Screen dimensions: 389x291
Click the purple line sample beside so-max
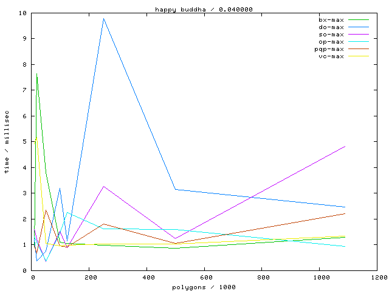tap(357, 35)
